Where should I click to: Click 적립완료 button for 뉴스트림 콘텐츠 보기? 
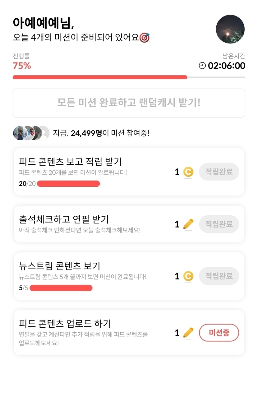(x=219, y=276)
